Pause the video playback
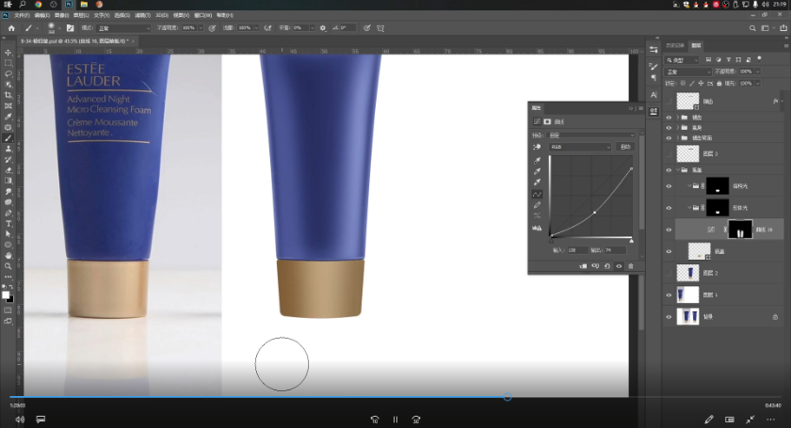Screen dimensions: 791x428 click(395, 420)
